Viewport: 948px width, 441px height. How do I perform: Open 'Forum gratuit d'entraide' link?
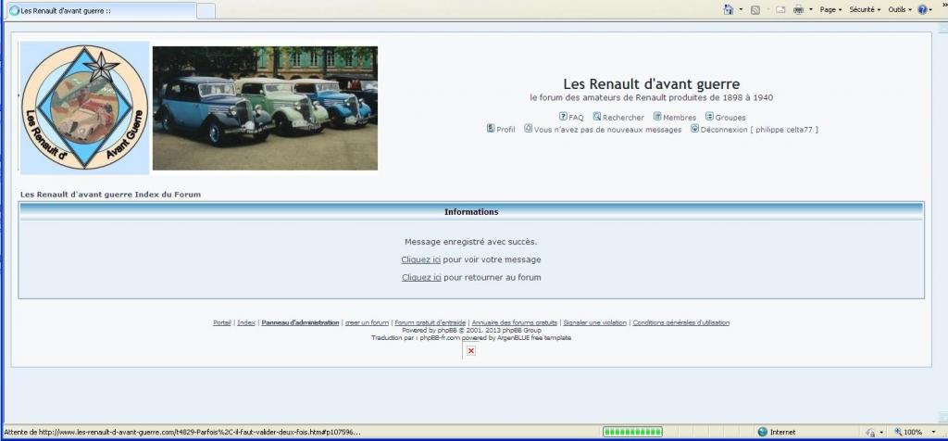click(x=430, y=322)
